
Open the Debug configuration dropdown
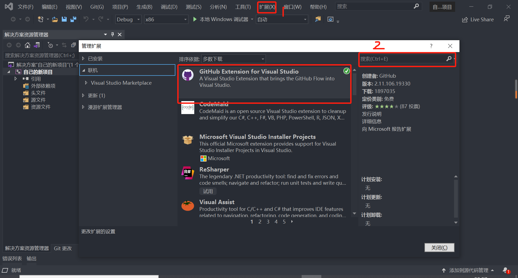click(128, 19)
